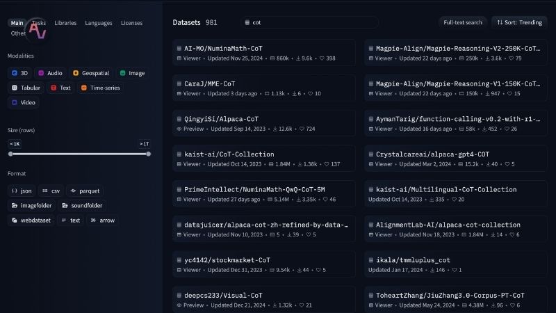Open the Sort: Trending dropdown
The height and width of the screenshot is (313, 556).
(519, 22)
